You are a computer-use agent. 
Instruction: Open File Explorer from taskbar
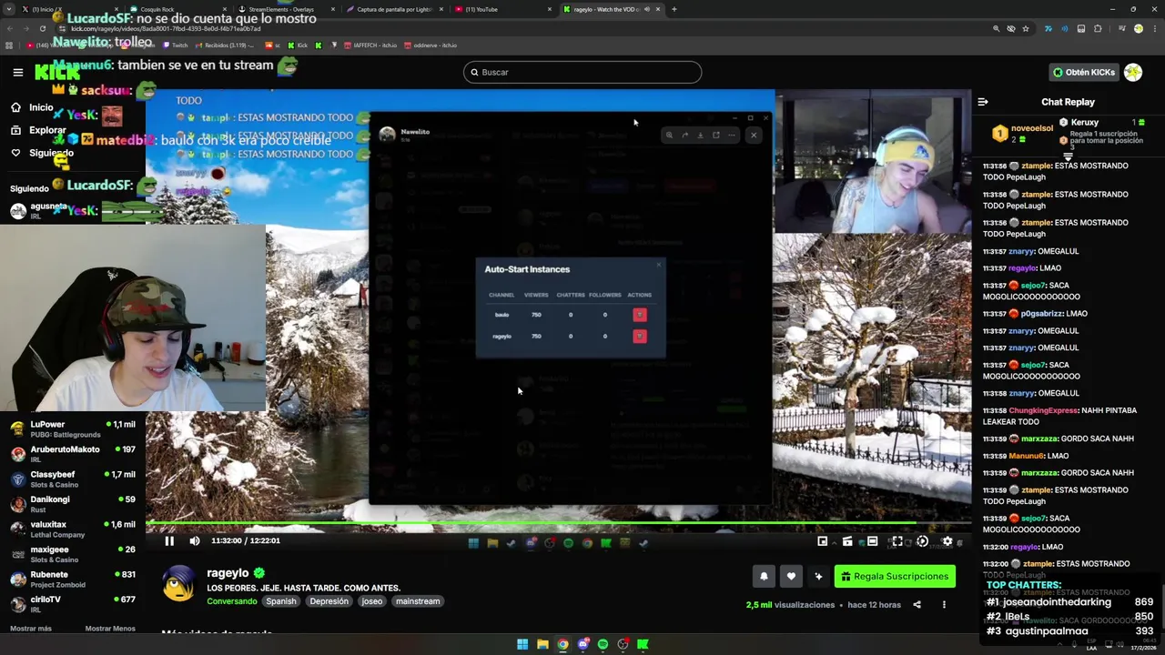click(x=542, y=644)
